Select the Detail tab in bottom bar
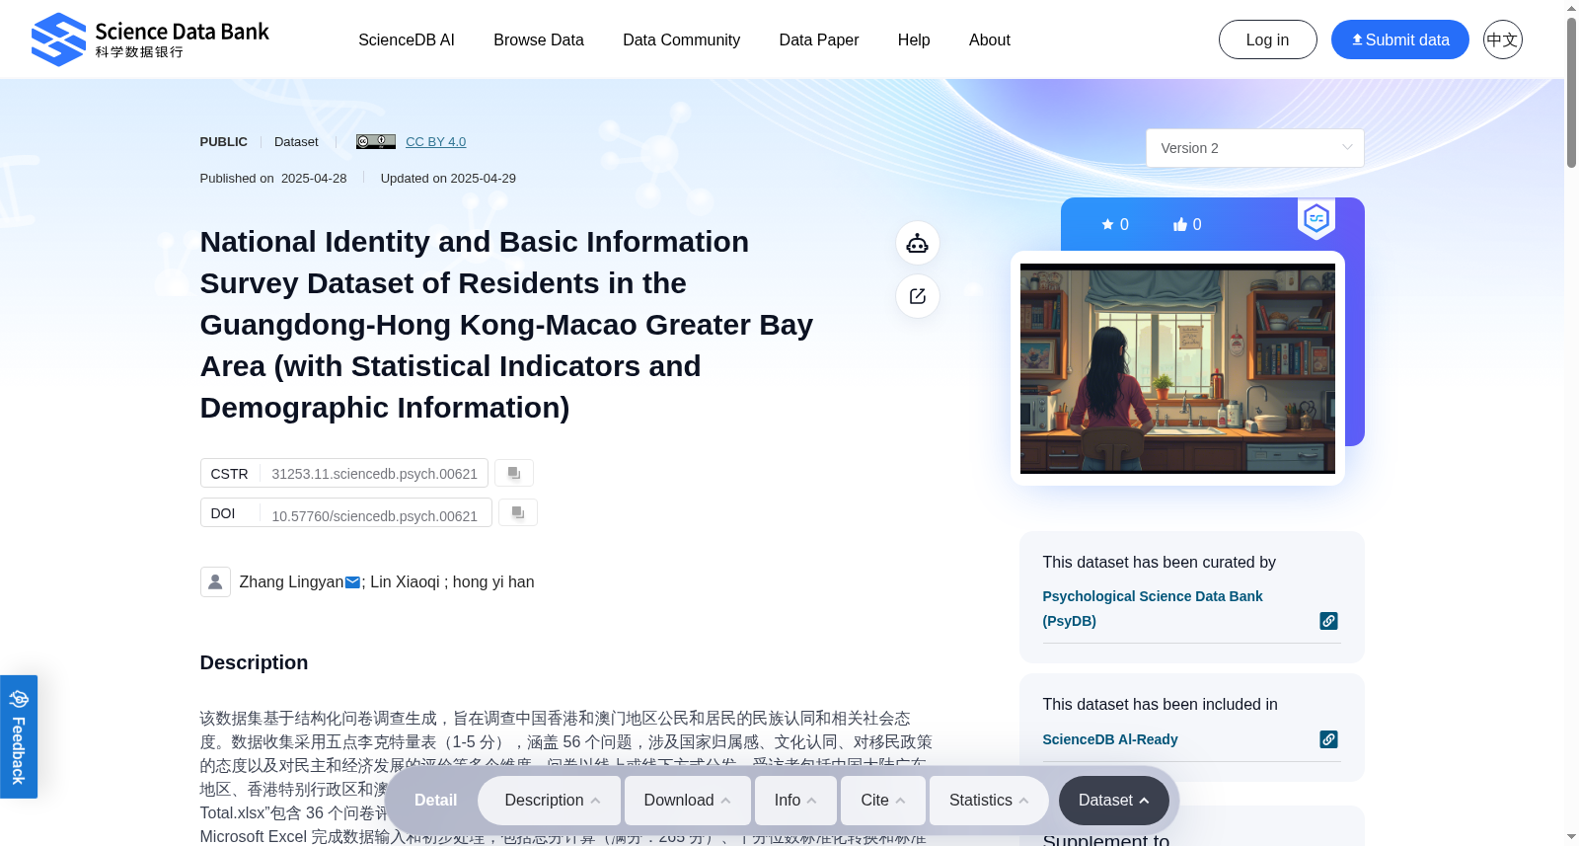The width and height of the screenshot is (1579, 846). pyautogui.click(x=435, y=801)
